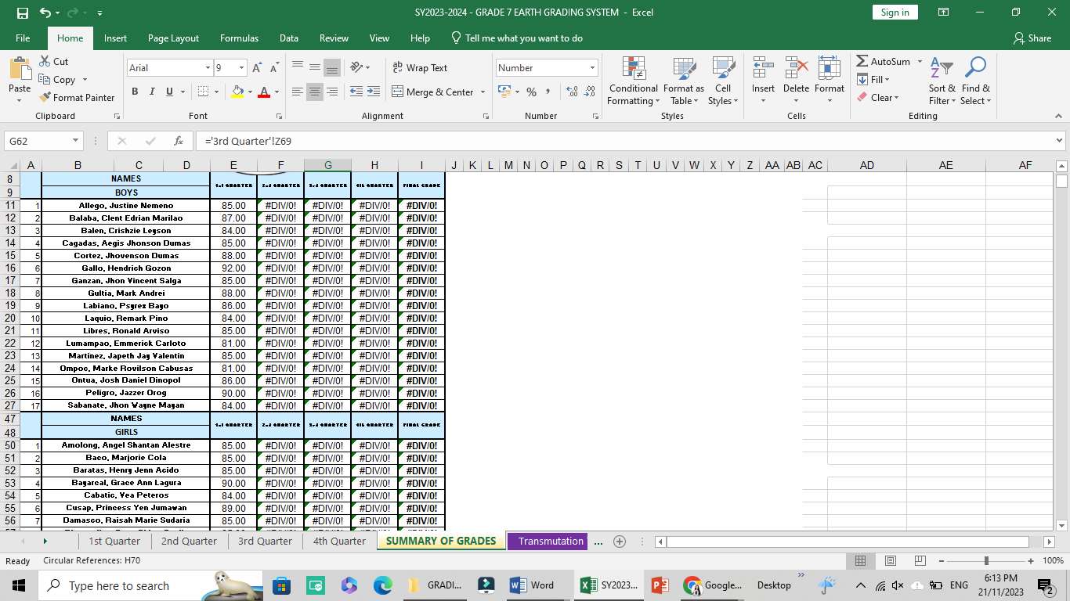Image resolution: width=1070 pixels, height=601 pixels.
Task: Open Format as Table gallery
Action: coord(684,81)
